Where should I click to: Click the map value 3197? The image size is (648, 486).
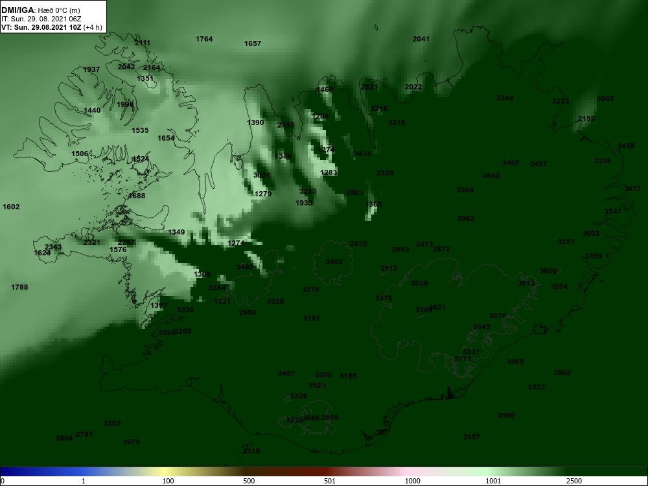point(312,318)
